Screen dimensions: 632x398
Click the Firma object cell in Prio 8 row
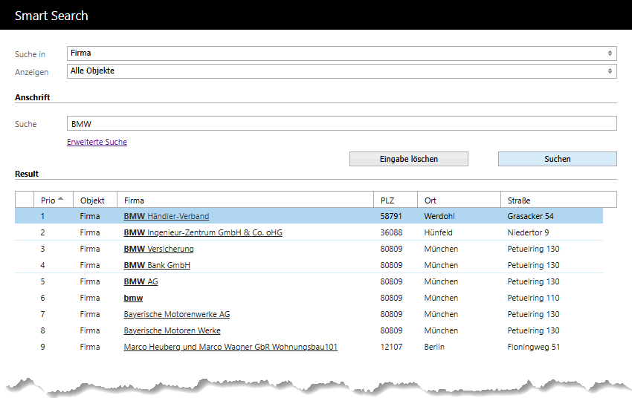coord(90,330)
